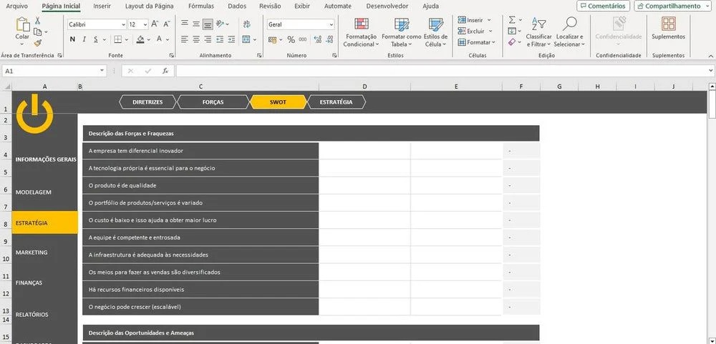Go to ESTRATÉGIA arrow button at top
Image resolution: width=716 pixels, height=344 pixels.
[x=336, y=102]
